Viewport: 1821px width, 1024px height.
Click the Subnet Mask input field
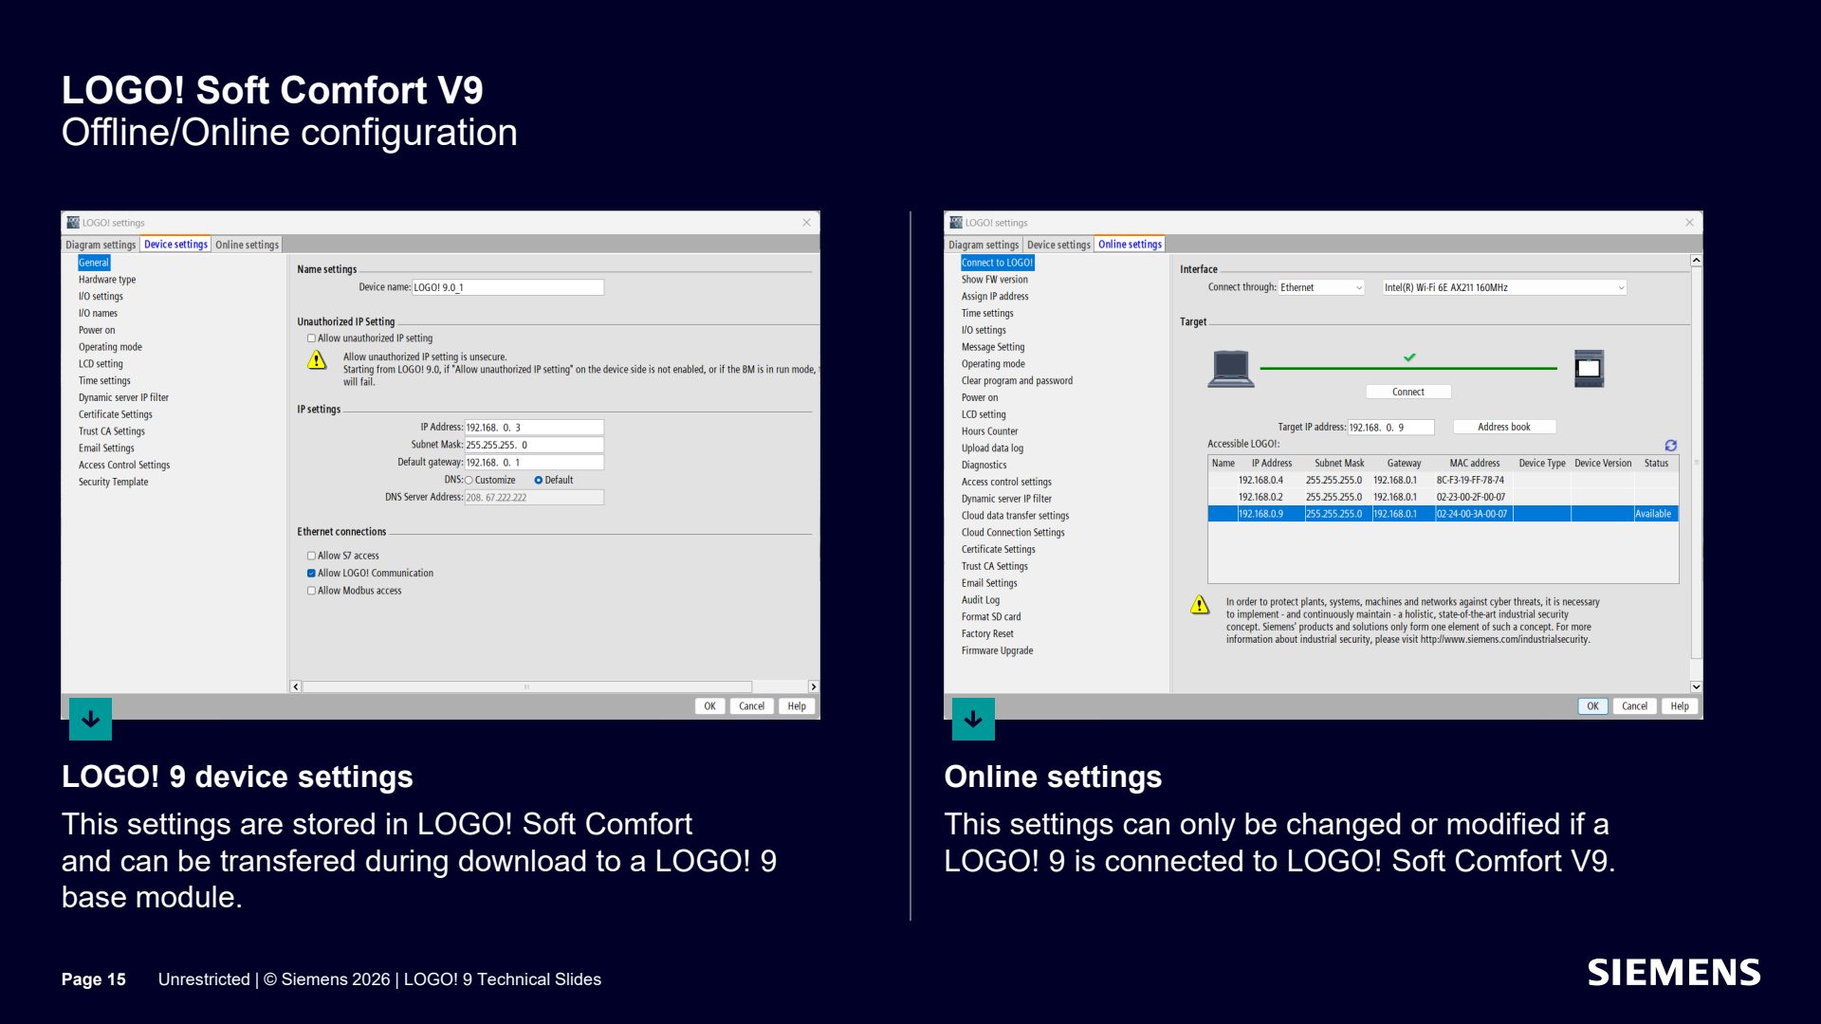click(x=534, y=445)
